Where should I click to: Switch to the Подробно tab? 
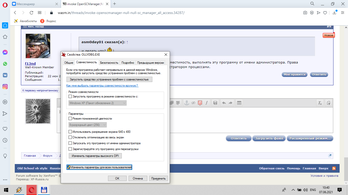pos(128,62)
